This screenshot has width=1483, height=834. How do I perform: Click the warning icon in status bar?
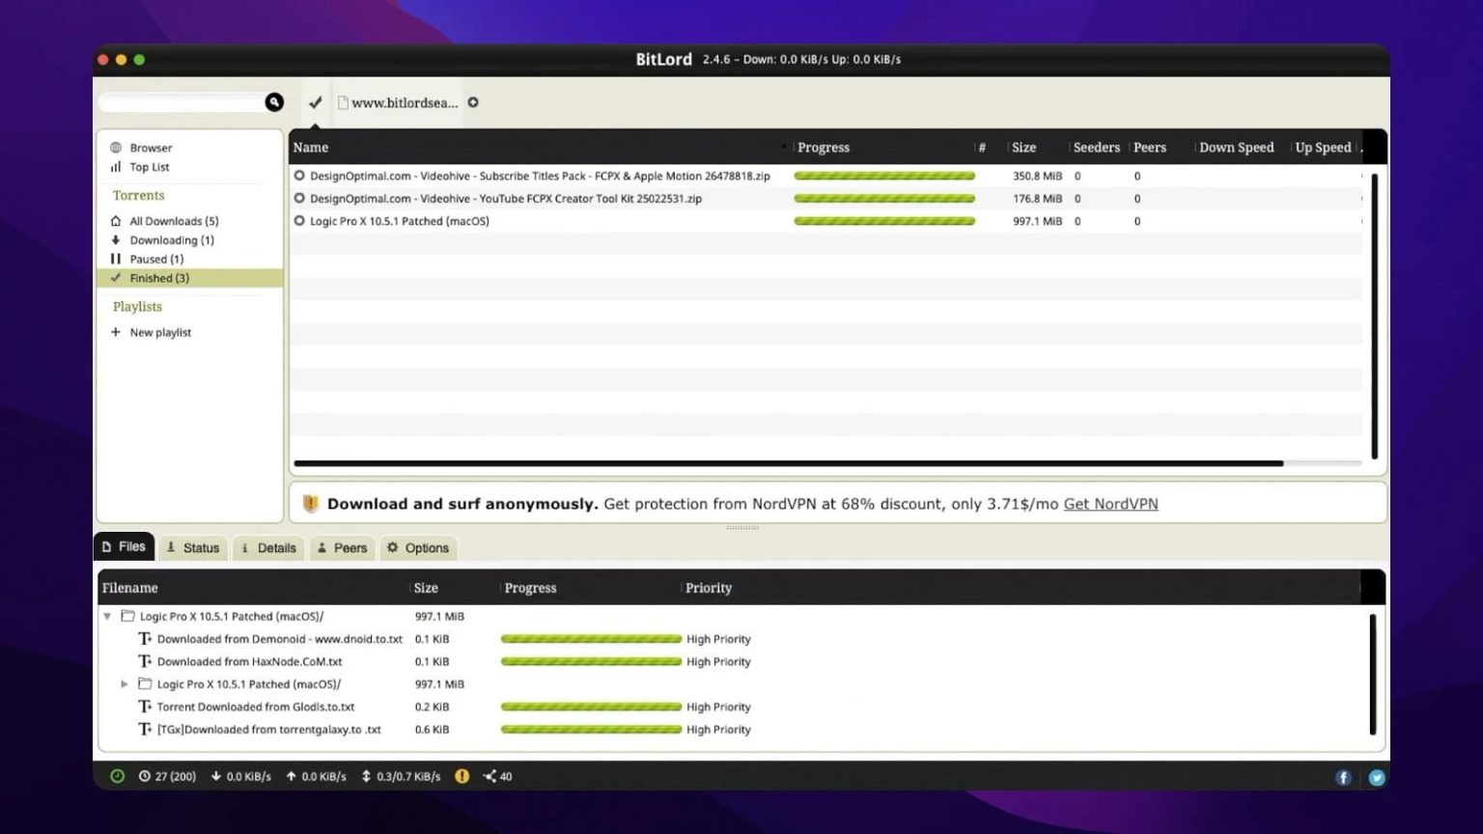coord(462,776)
